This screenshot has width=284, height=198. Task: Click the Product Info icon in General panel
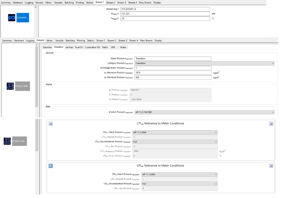click(x=10, y=86)
